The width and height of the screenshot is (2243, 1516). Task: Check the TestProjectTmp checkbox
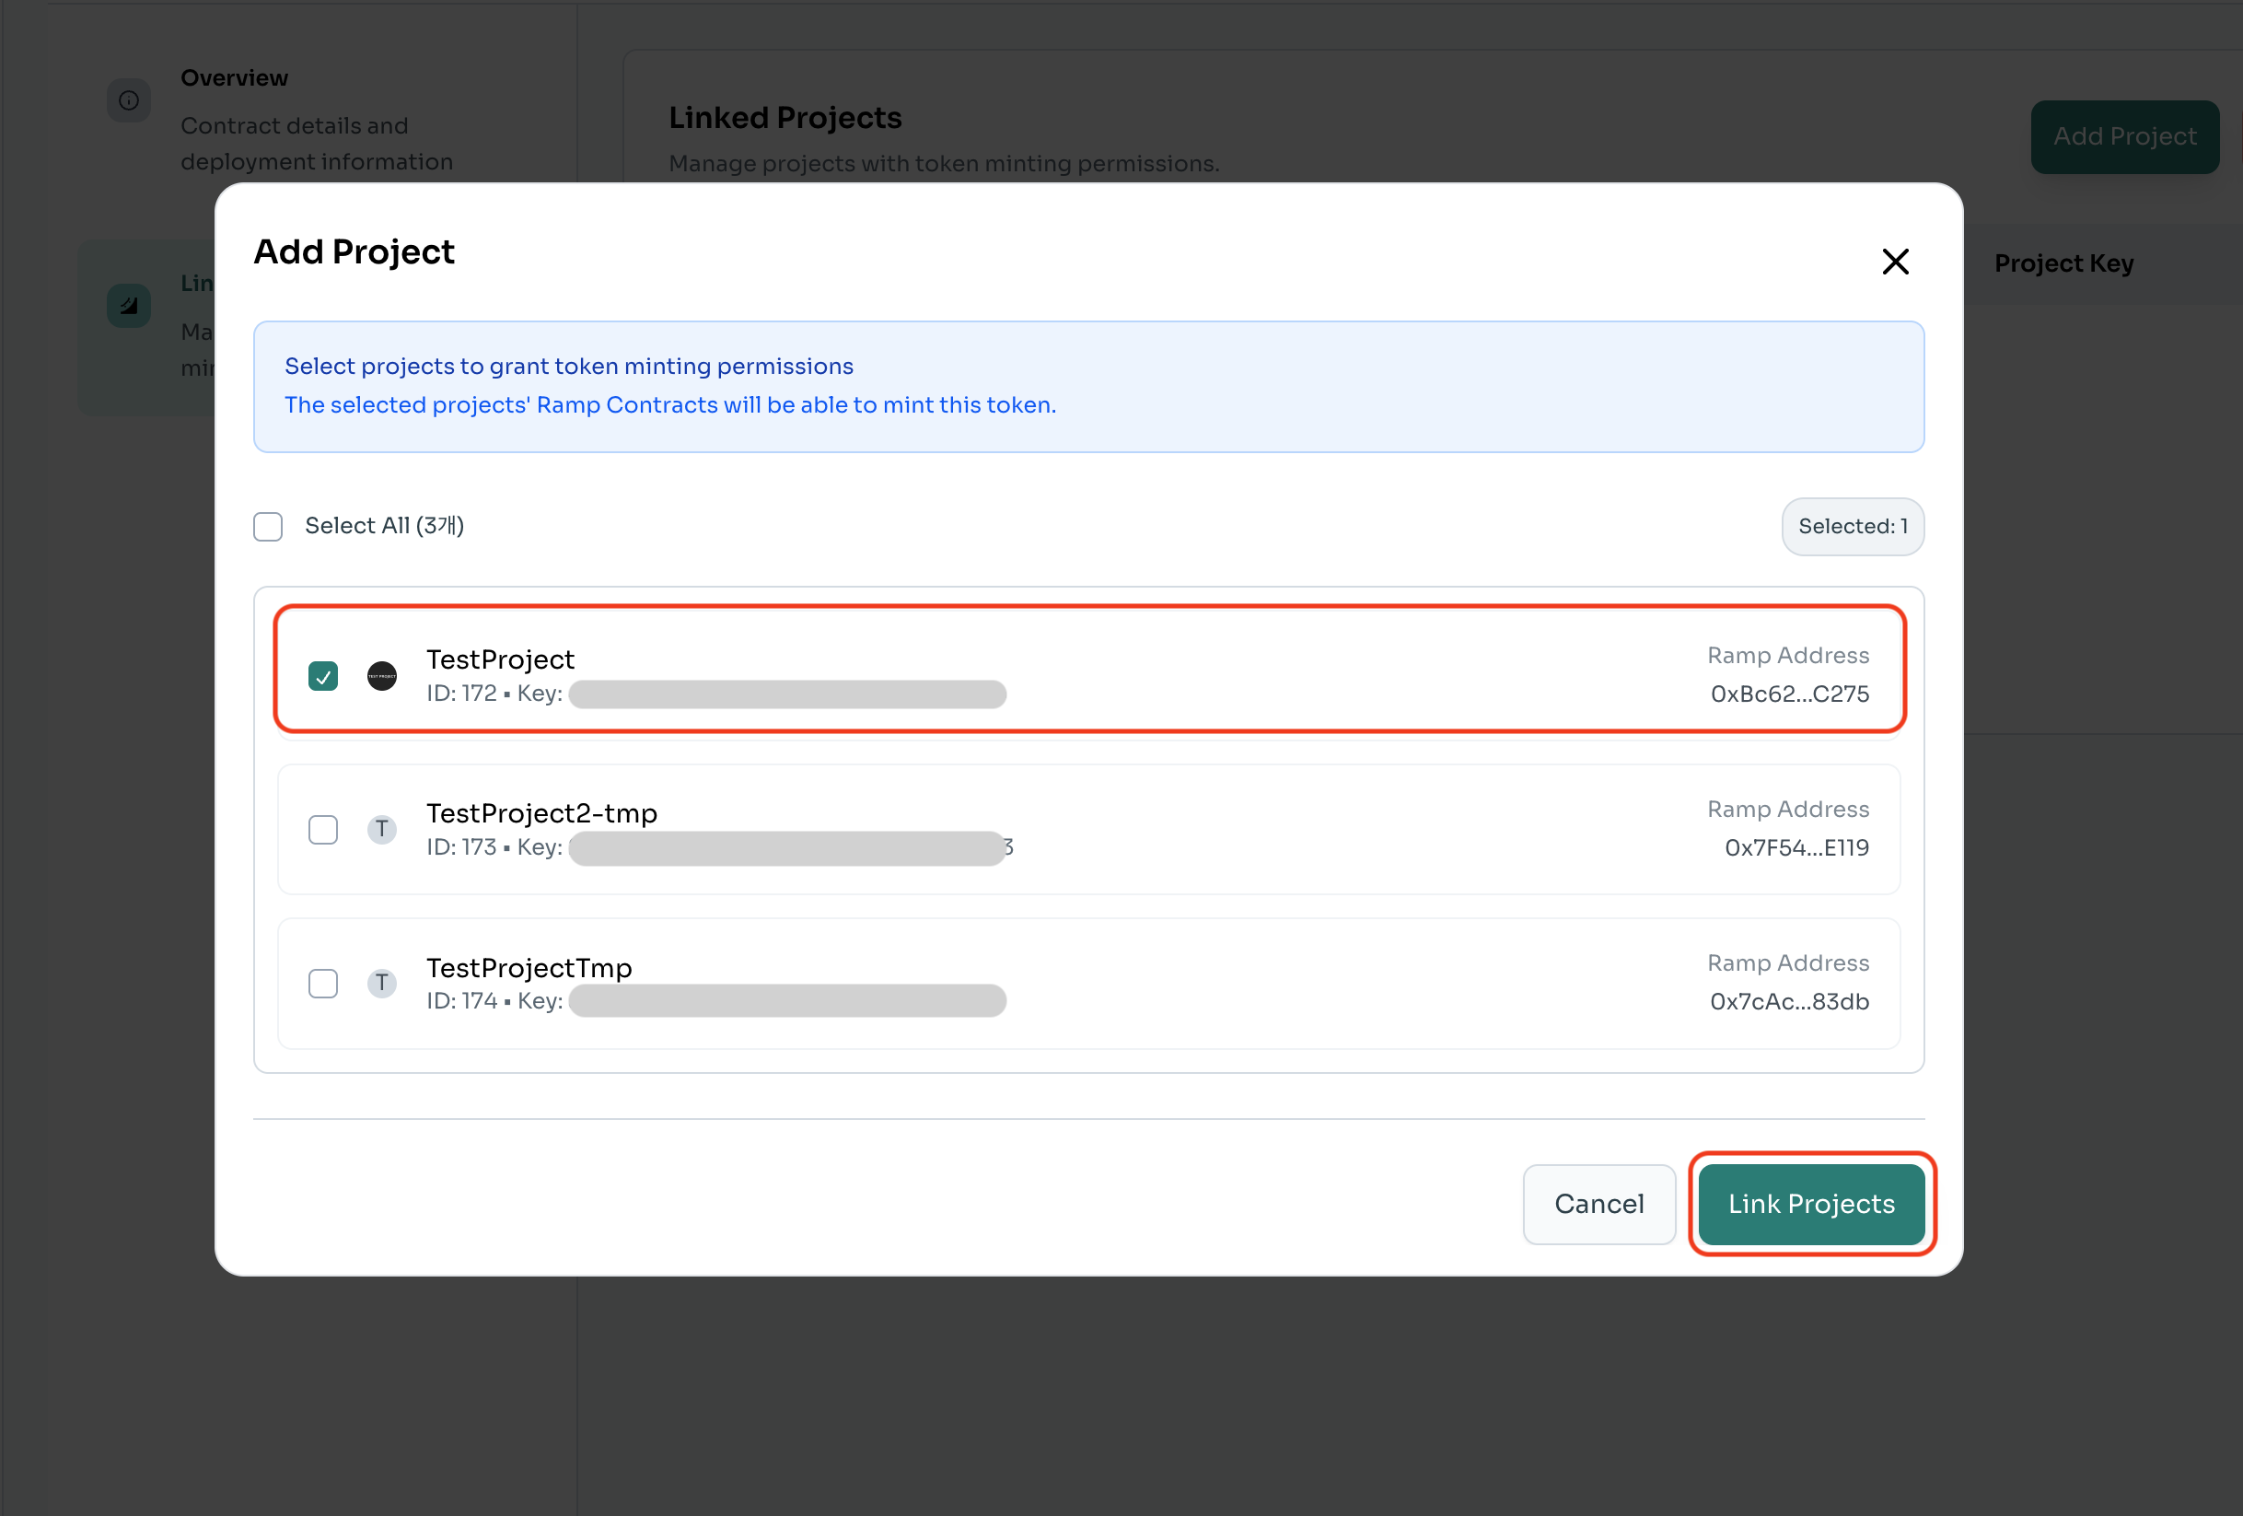tap(323, 983)
